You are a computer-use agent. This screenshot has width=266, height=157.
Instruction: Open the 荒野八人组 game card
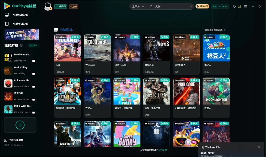(x=127, y=54)
